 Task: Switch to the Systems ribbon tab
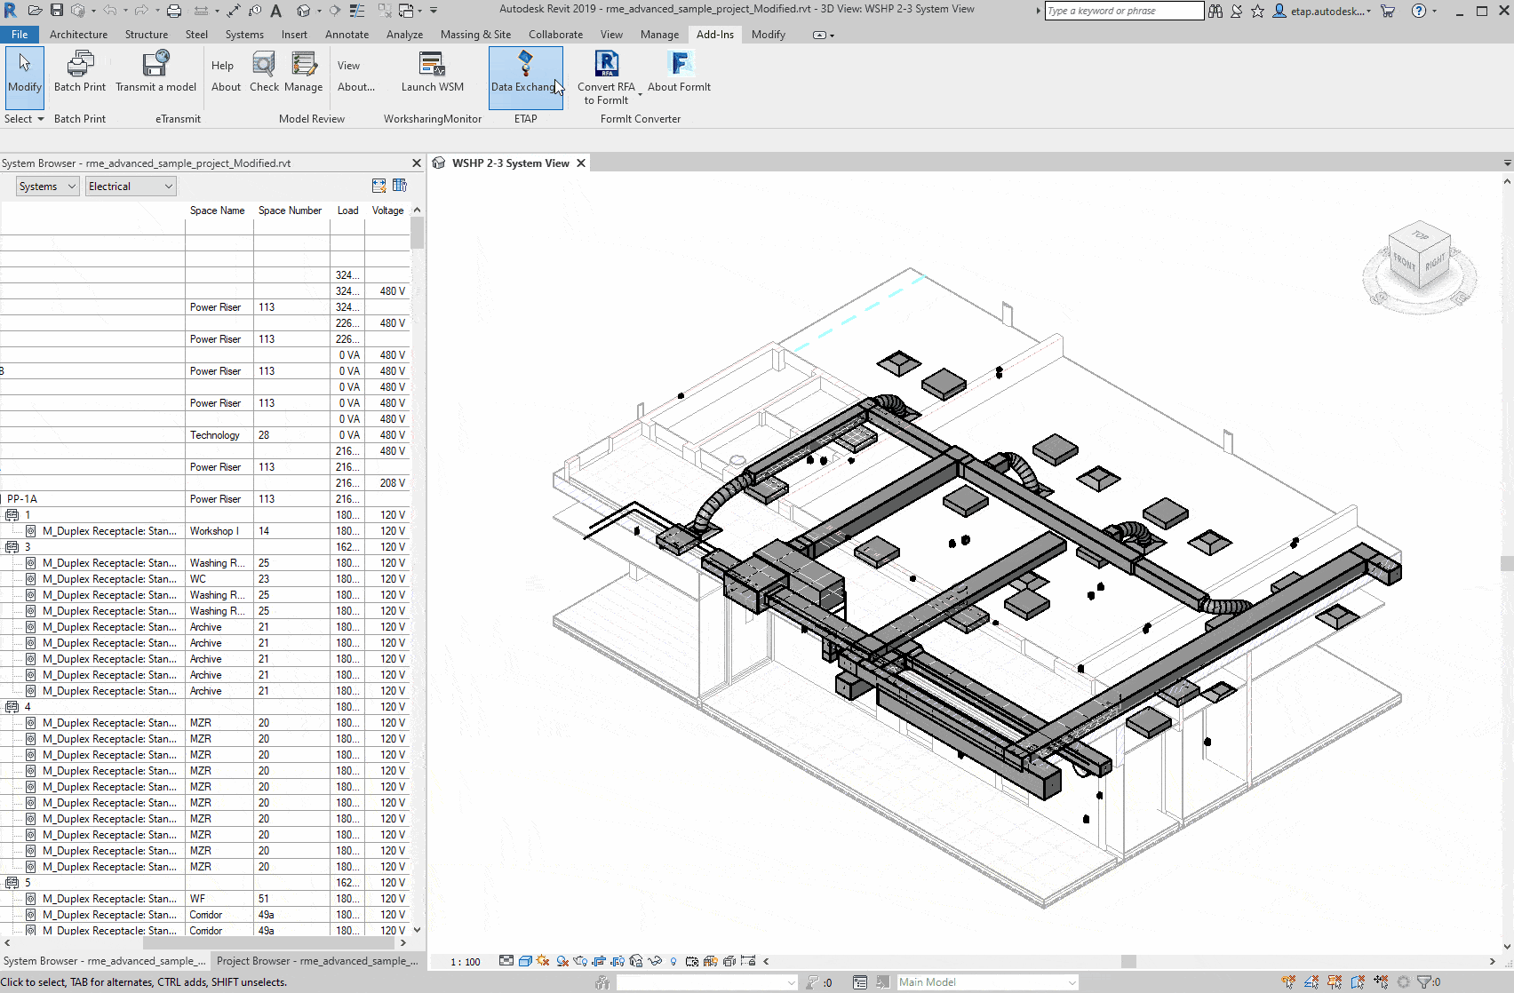tap(244, 35)
